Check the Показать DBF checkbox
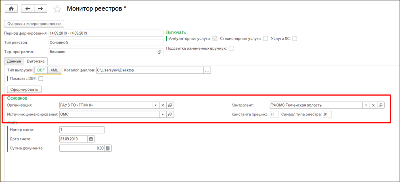The height and width of the screenshot is (182, 400). tap(40, 79)
